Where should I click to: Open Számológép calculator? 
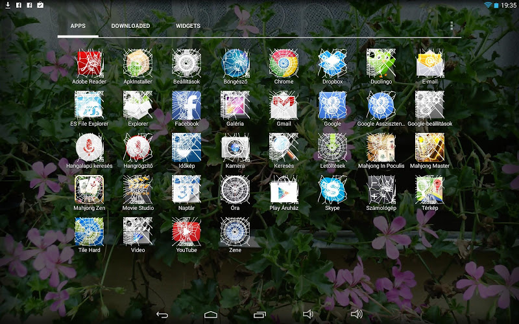pyautogui.click(x=381, y=190)
